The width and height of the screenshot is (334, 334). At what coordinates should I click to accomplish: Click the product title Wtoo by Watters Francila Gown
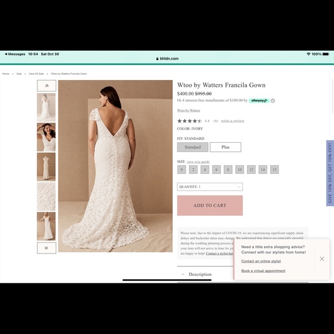pos(221,85)
